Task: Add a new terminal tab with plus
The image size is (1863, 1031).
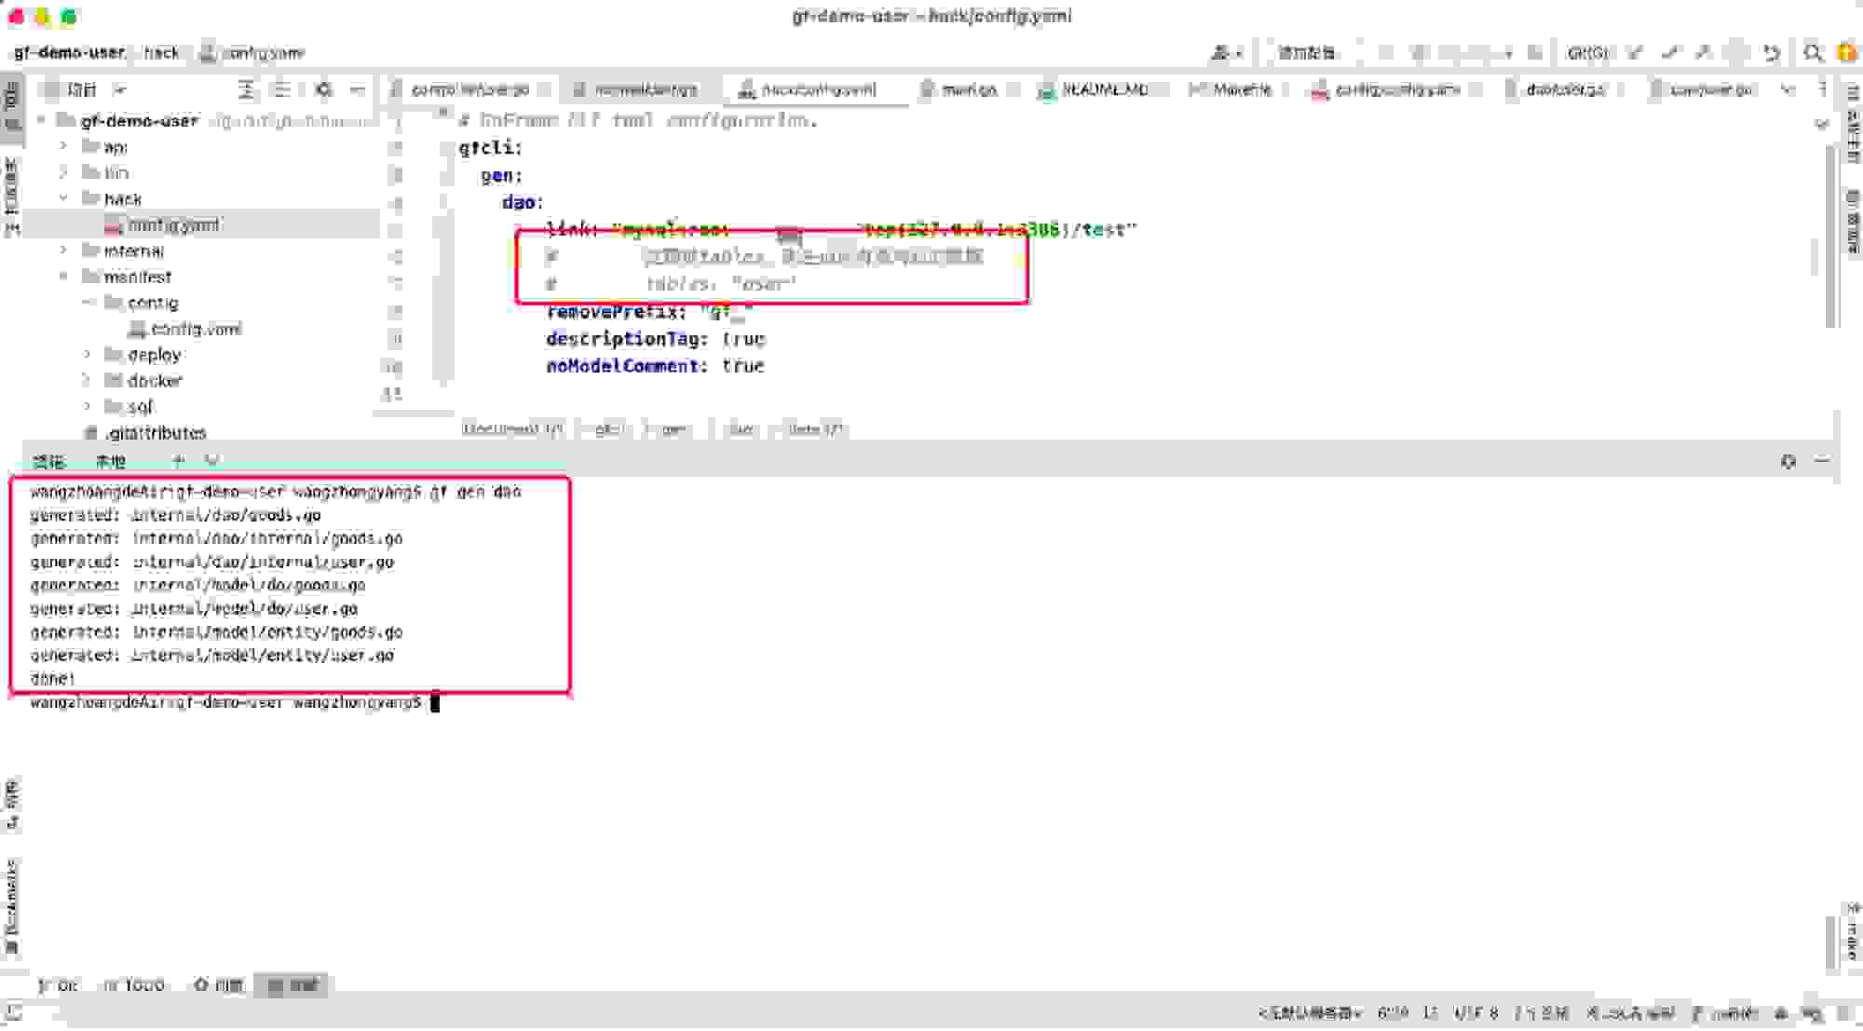Action: [x=178, y=461]
